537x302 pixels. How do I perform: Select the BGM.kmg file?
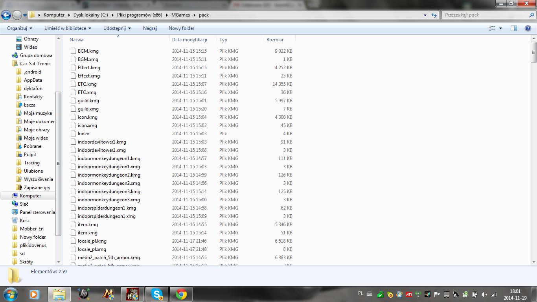coord(88,51)
